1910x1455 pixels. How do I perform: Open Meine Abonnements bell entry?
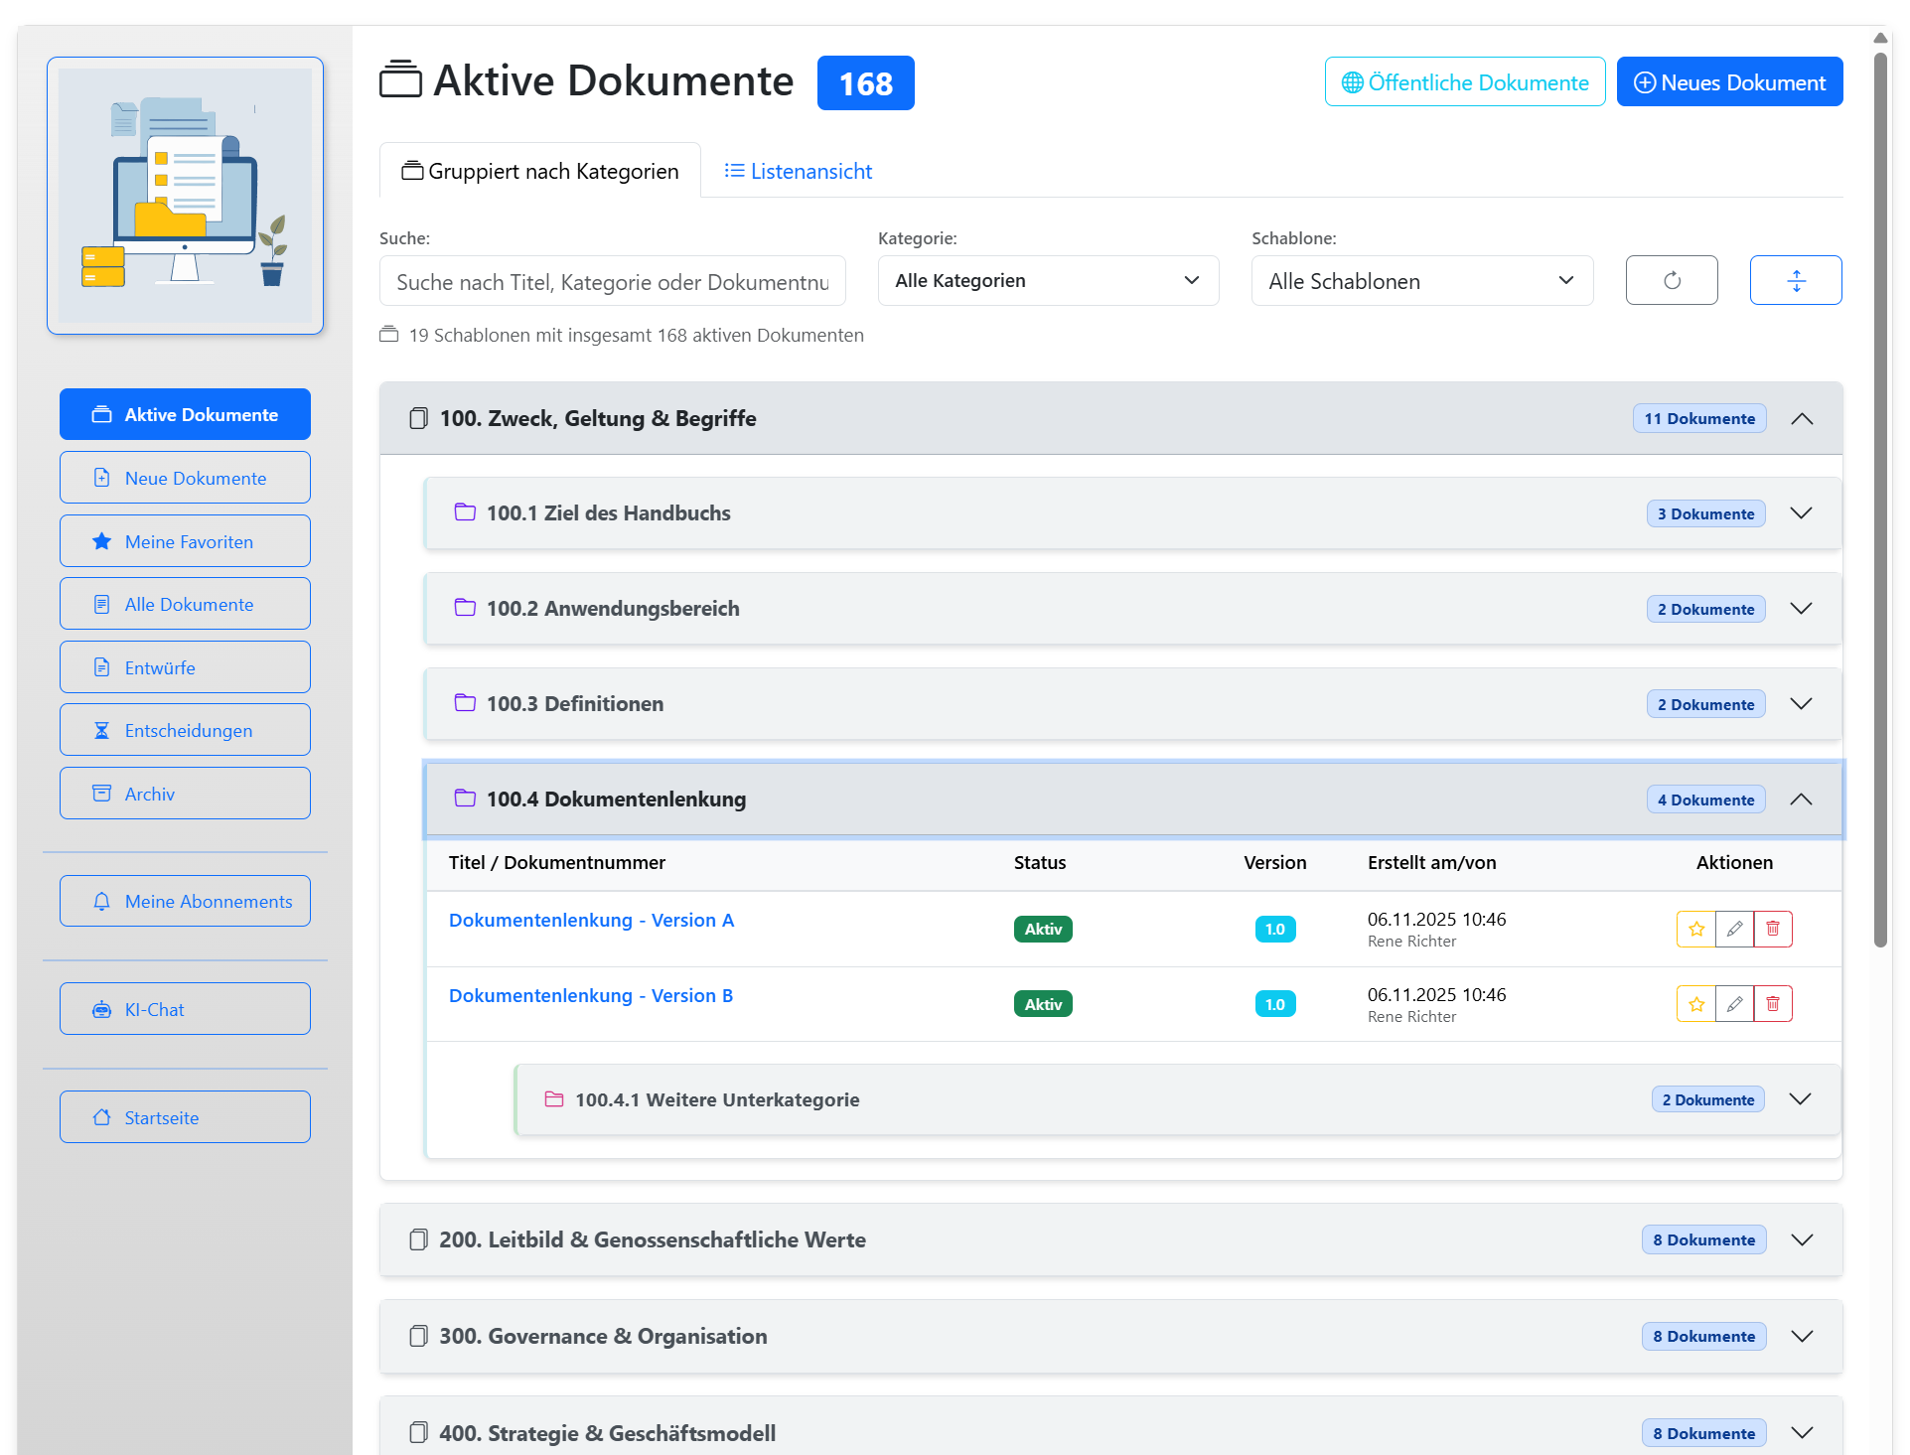tap(185, 901)
